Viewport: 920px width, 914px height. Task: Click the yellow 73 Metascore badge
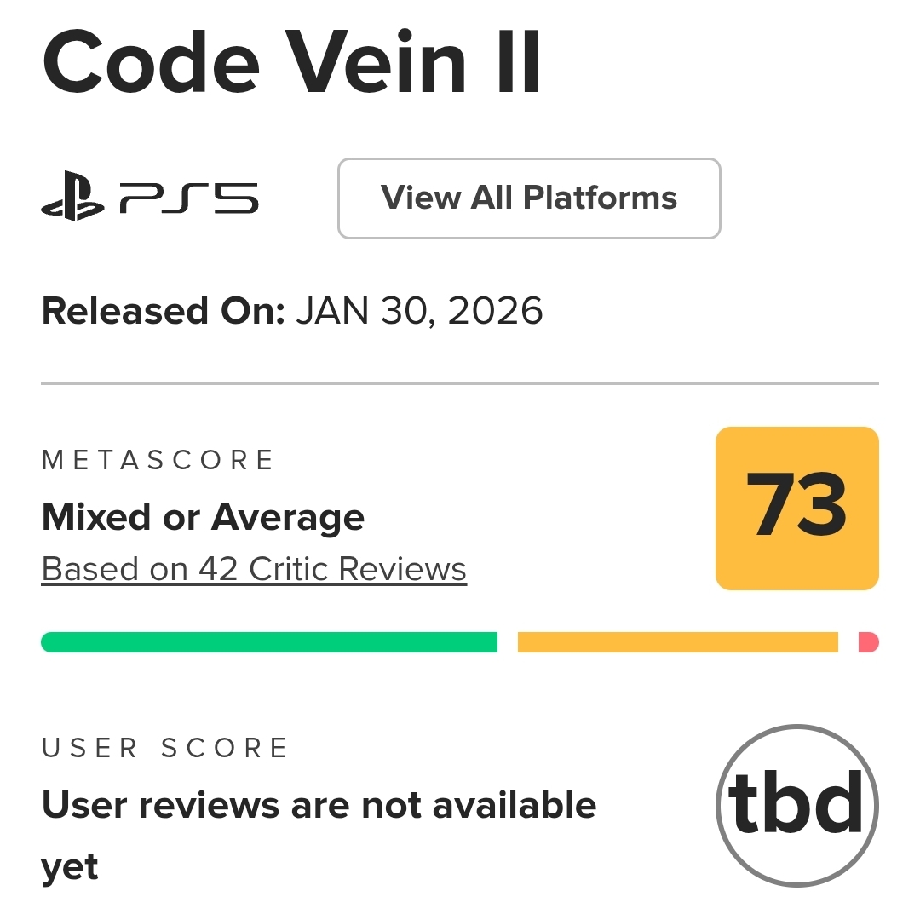796,508
